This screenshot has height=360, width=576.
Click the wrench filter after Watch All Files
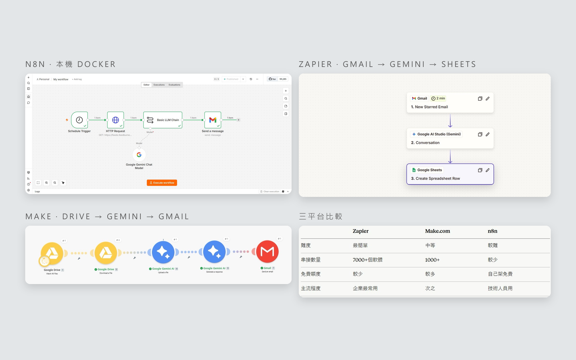[x=79, y=258]
